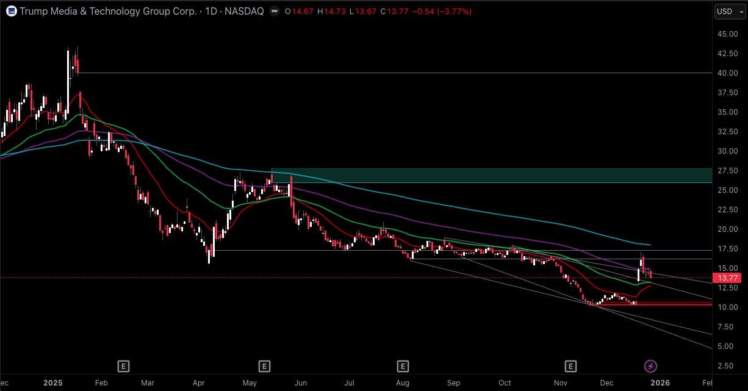
Task: Select the red support line near 10.00
Action: click(x=671, y=304)
